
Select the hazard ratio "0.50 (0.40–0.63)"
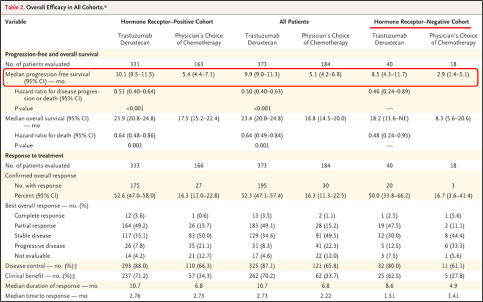coord(262,91)
